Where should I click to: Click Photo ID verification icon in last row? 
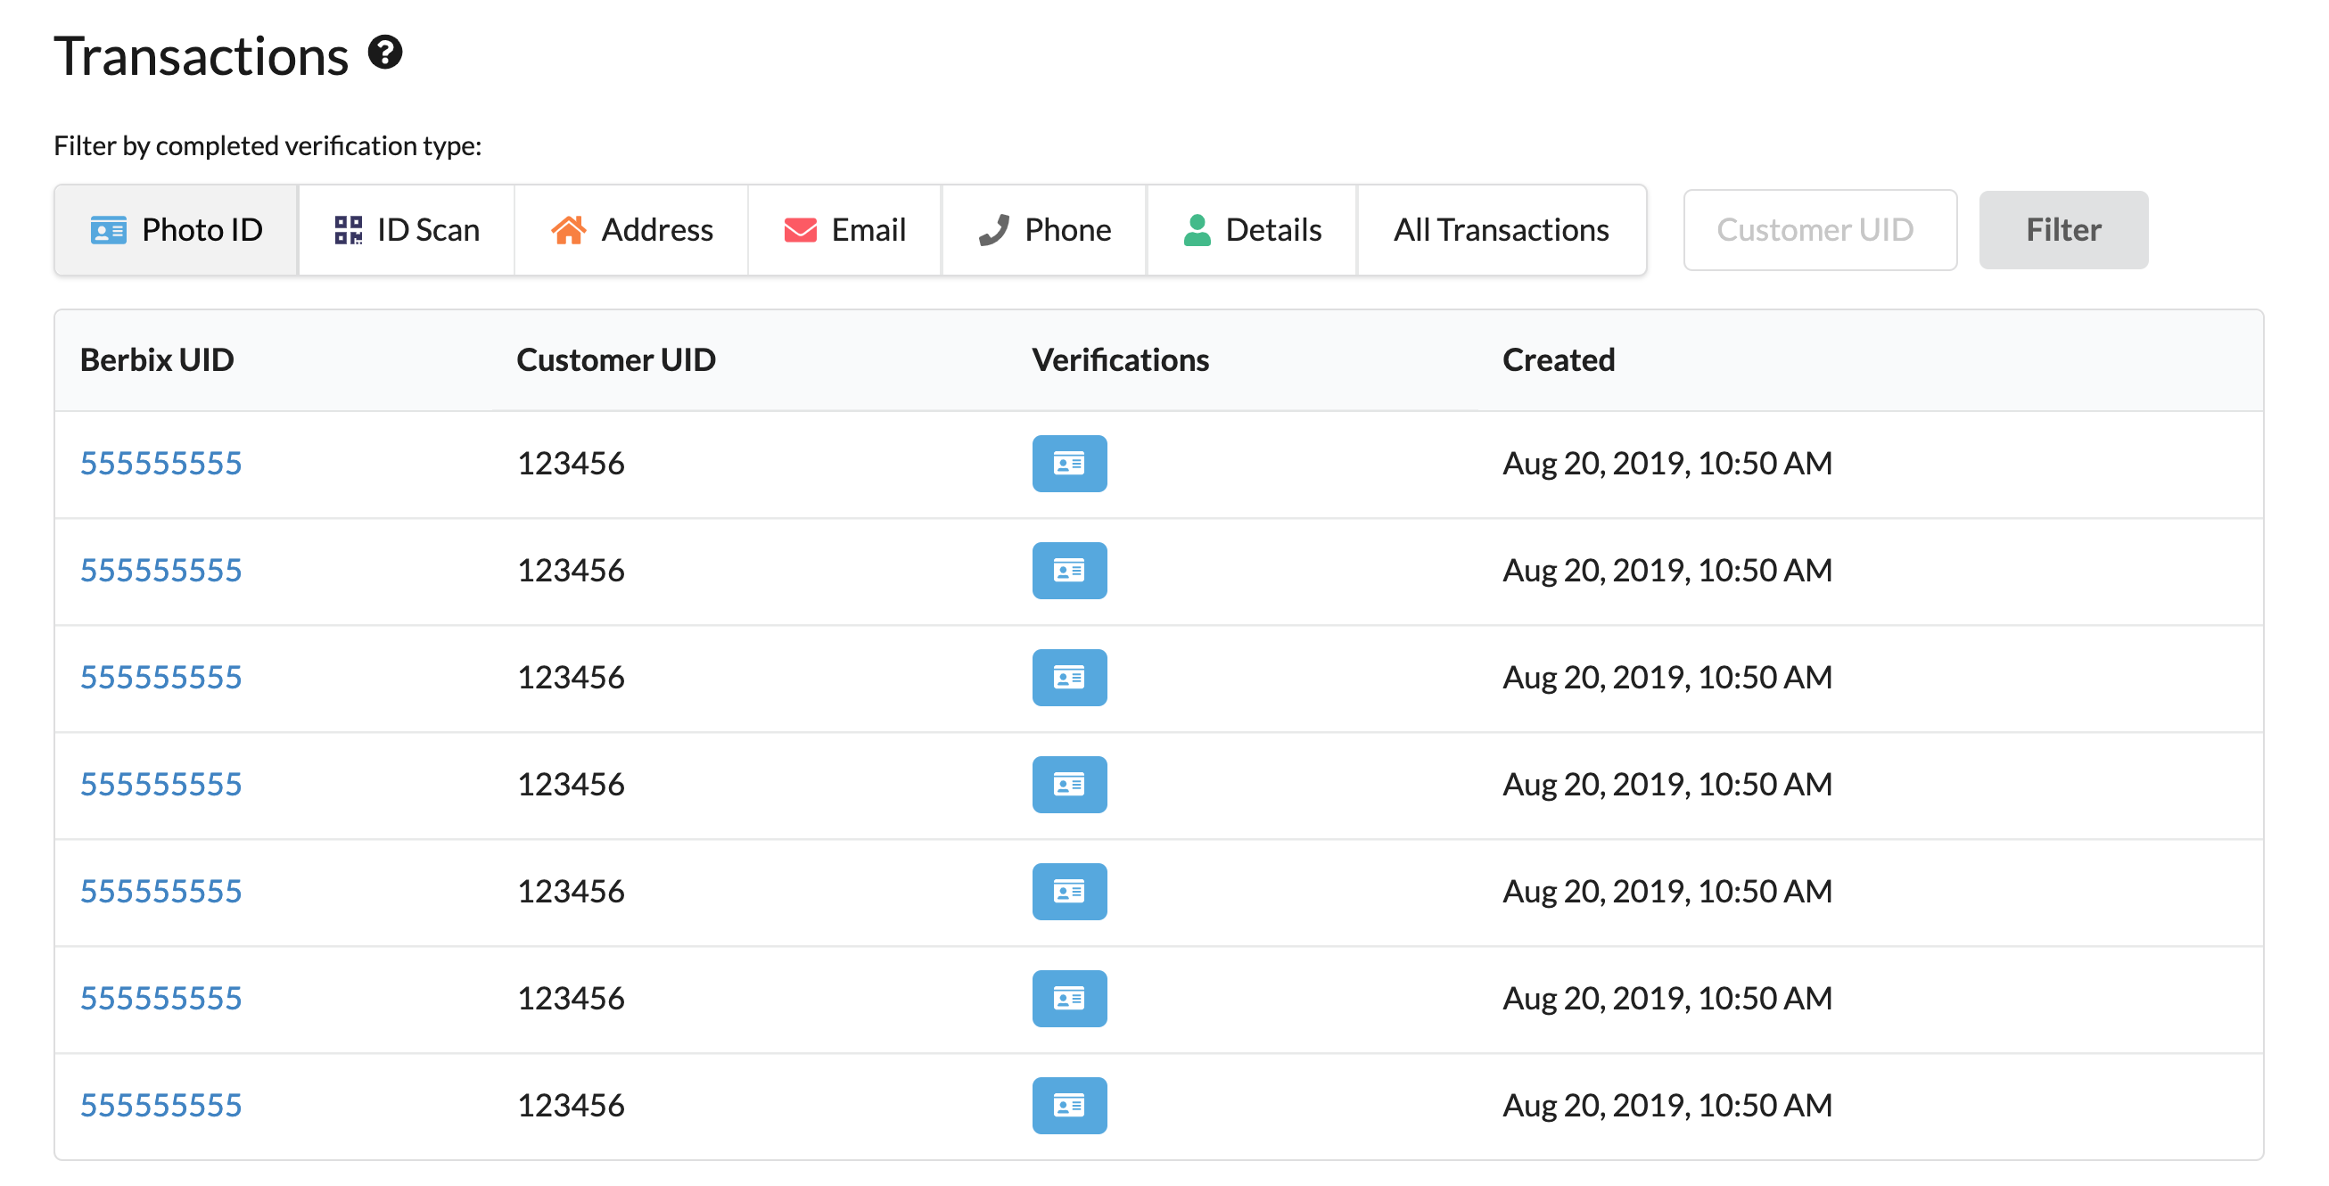pos(1069,1105)
